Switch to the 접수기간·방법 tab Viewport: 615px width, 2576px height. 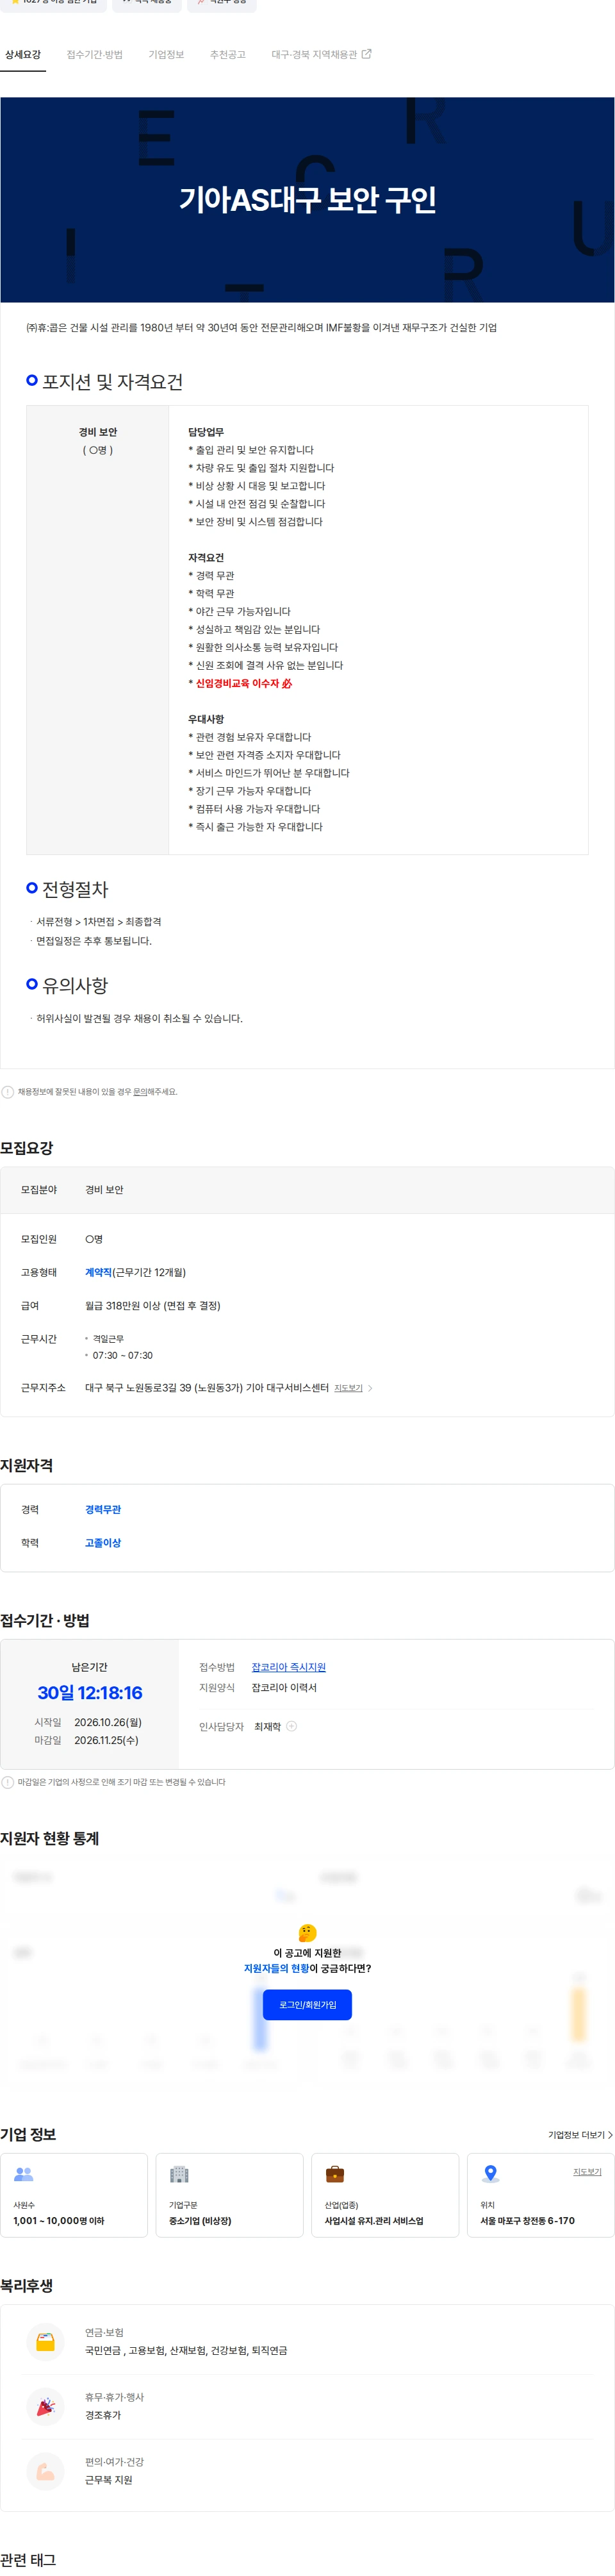click(x=94, y=55)
